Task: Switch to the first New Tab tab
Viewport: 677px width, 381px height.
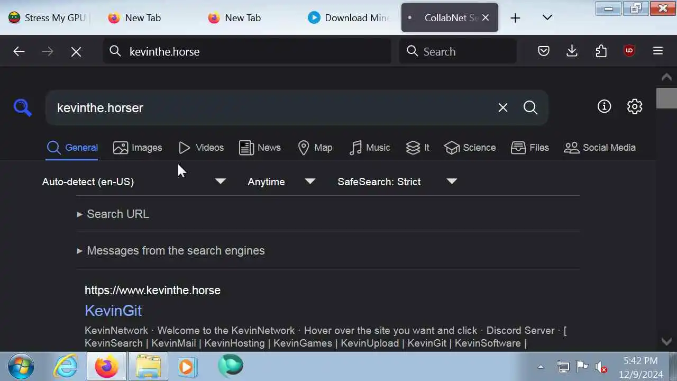Action: point(143,17)
